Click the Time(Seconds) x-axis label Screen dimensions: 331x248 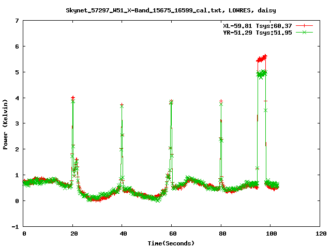pyautogui.click(x=171, y=243)
